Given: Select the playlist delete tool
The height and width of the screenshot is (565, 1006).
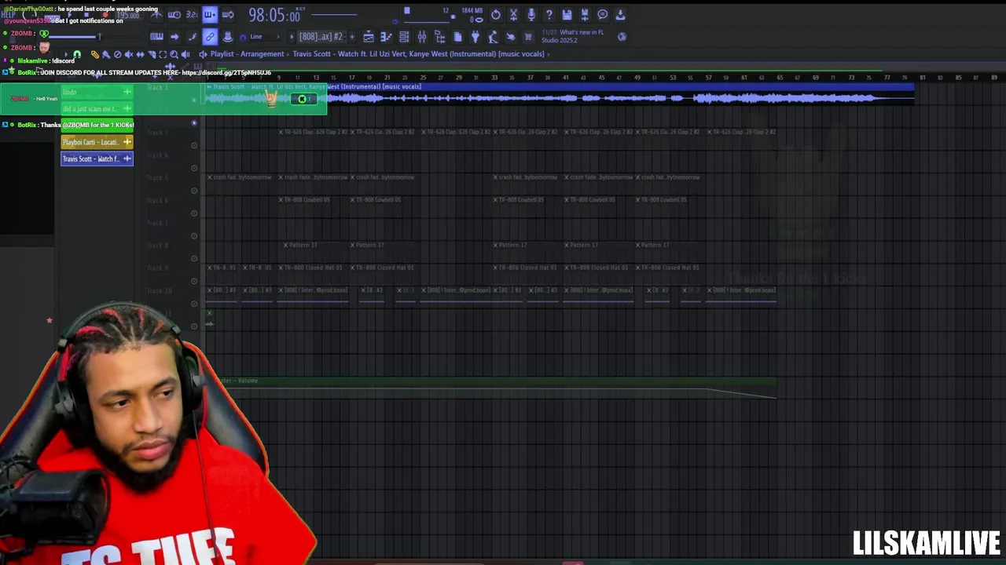Looking at the screenshot, I should (x=118, y=54).
